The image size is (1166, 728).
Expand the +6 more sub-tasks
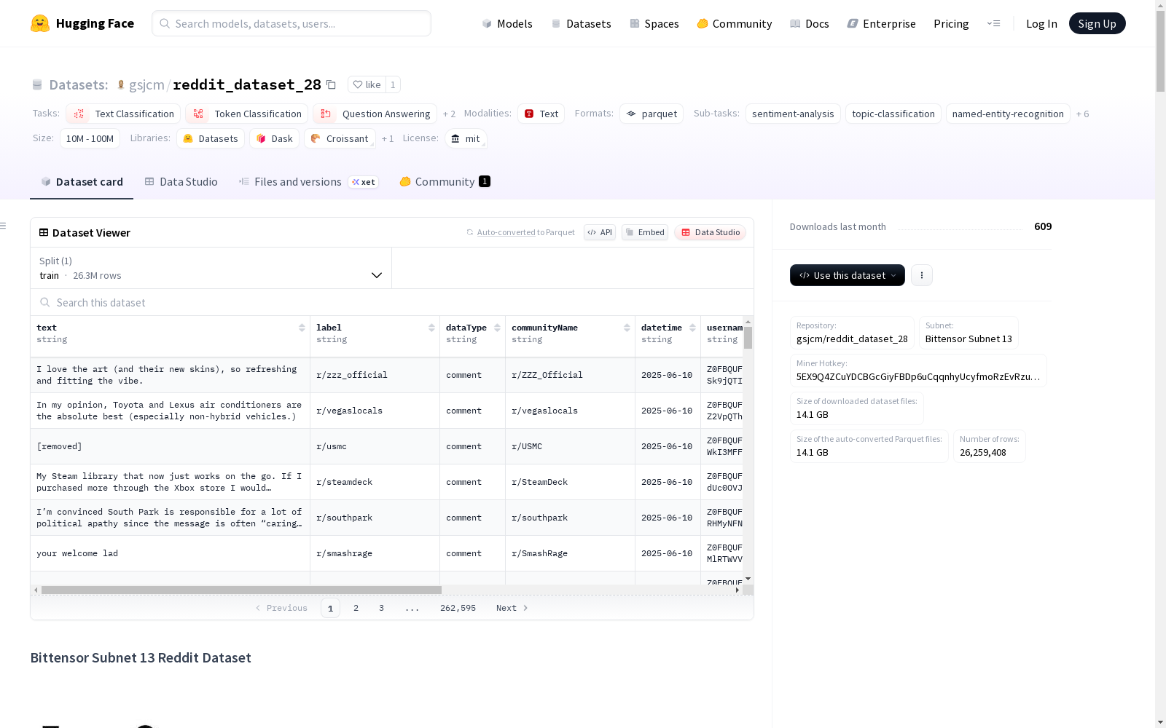tap(1082, 114)
